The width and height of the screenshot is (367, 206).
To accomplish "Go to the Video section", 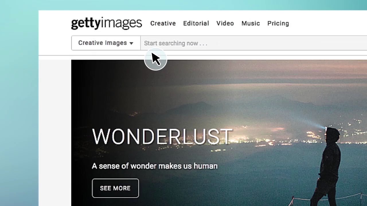I will pyautogui.click(x=225, y=23).
